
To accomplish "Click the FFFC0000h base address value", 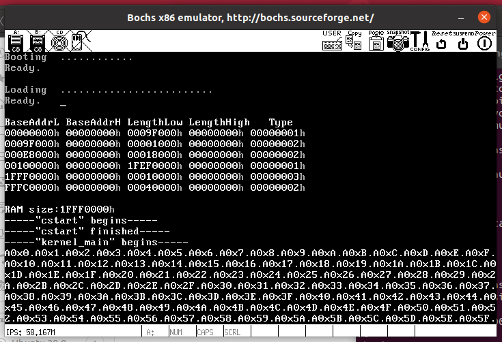I will coord(31,187).
